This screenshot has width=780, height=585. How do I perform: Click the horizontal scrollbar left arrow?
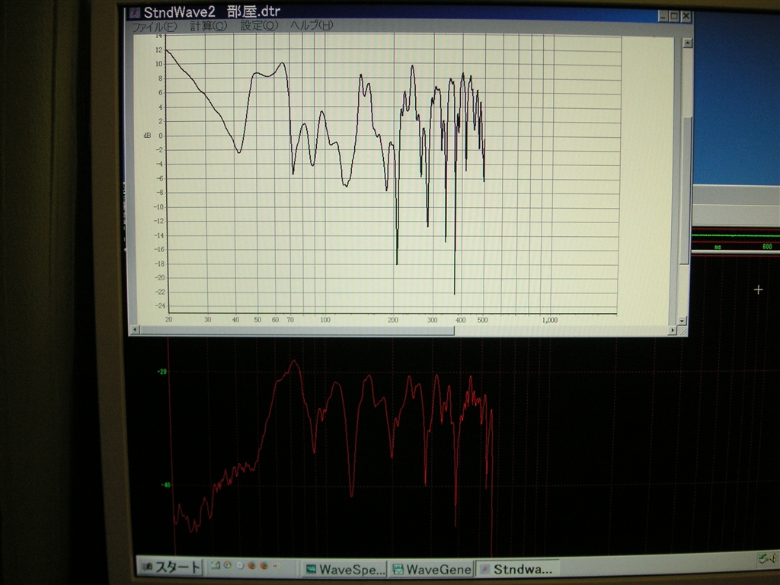tap(134, 330)
